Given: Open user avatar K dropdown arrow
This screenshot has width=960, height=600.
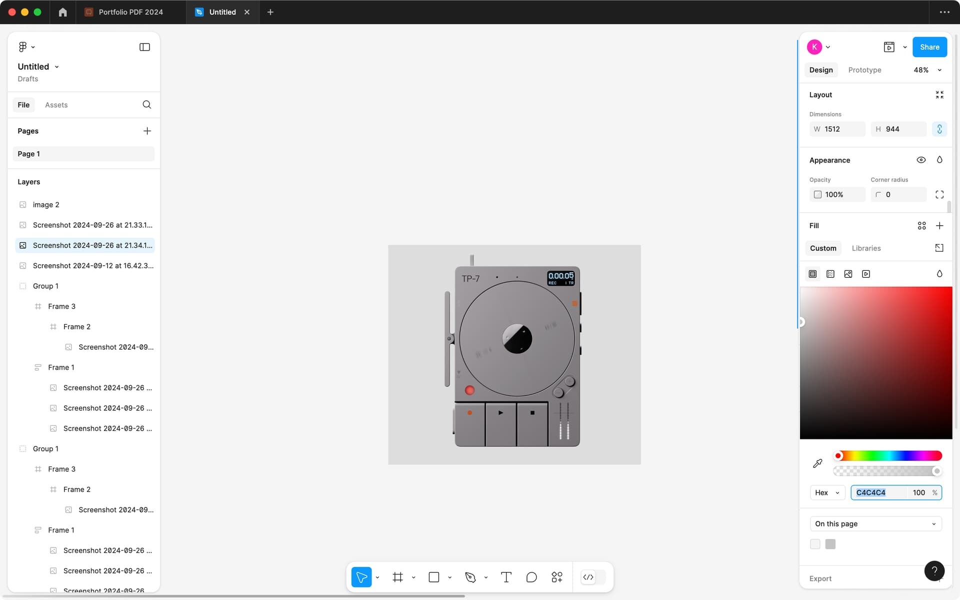Looking at the screenshot, I should [828, 47].
